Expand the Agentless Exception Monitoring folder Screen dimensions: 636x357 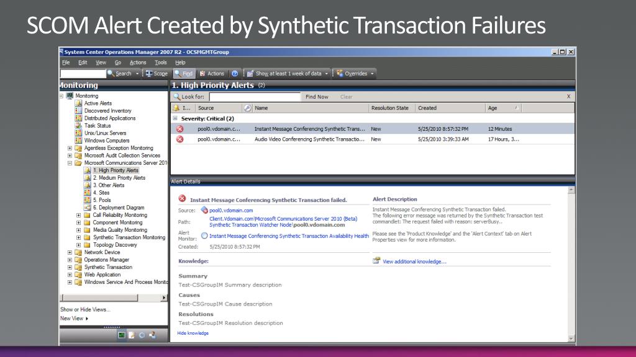pos(70,148)
